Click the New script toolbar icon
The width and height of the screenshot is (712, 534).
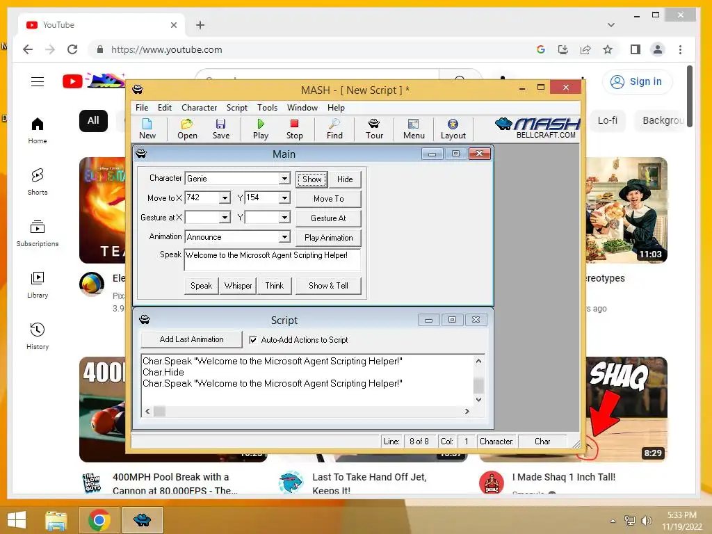tap(147, 129)
